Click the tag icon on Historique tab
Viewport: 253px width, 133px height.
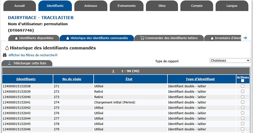[x=67, y=38]
